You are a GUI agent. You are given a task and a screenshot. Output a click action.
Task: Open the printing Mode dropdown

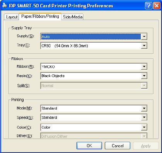coord(144,108)
